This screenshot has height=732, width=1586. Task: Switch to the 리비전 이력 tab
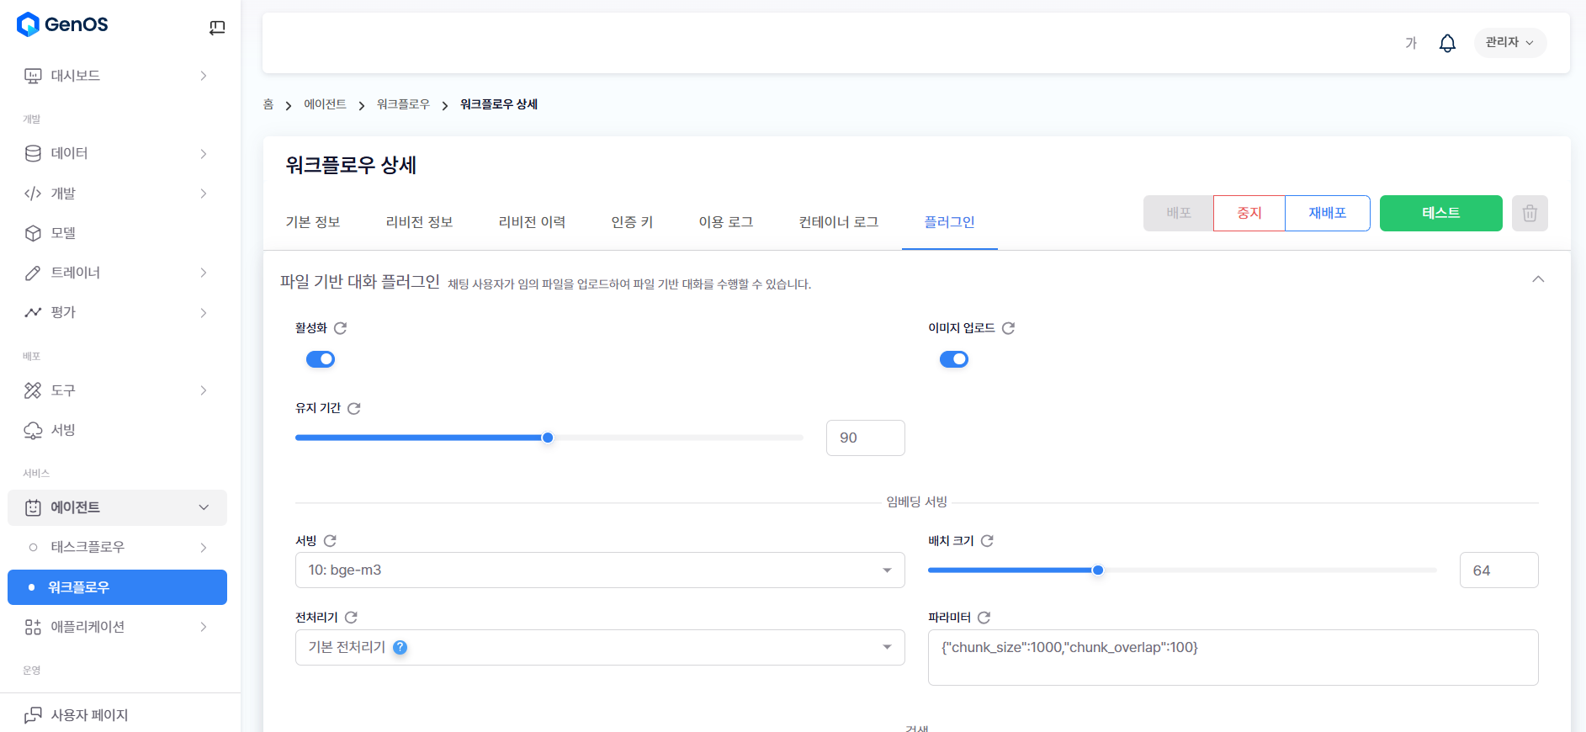click(532, 222)
